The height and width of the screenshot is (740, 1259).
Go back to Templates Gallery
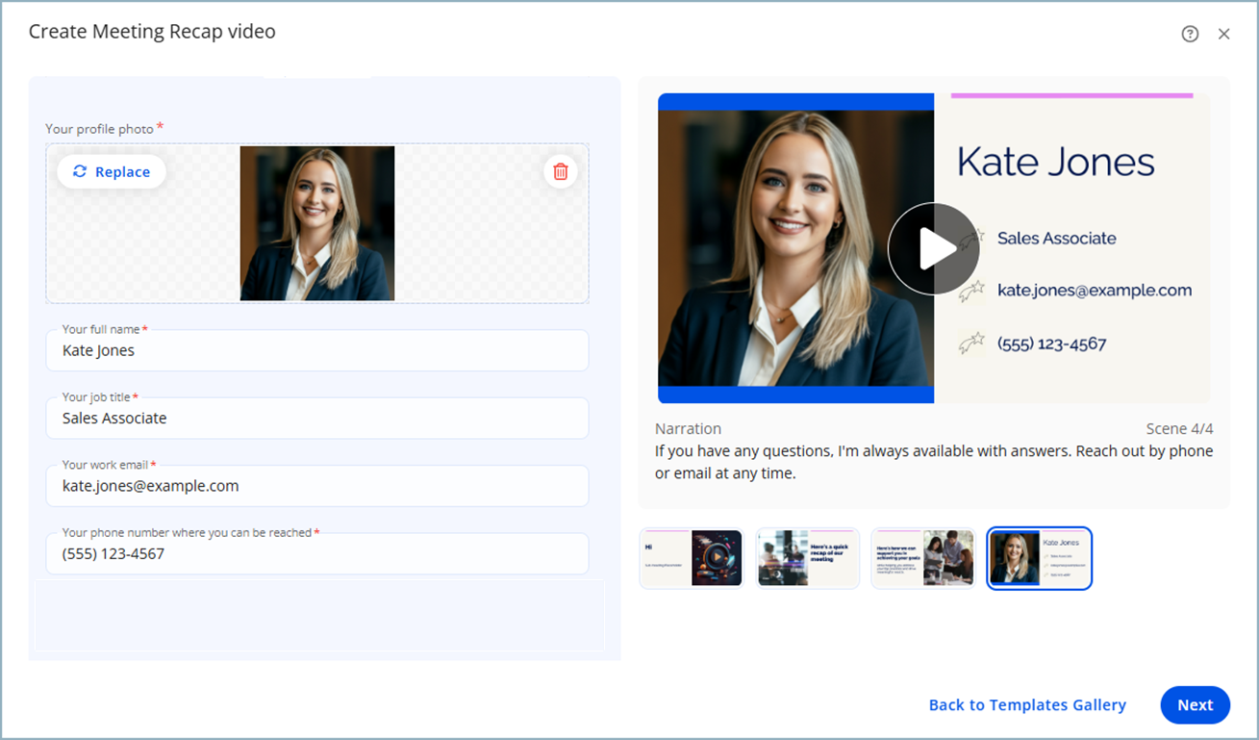click(1027, 705)
